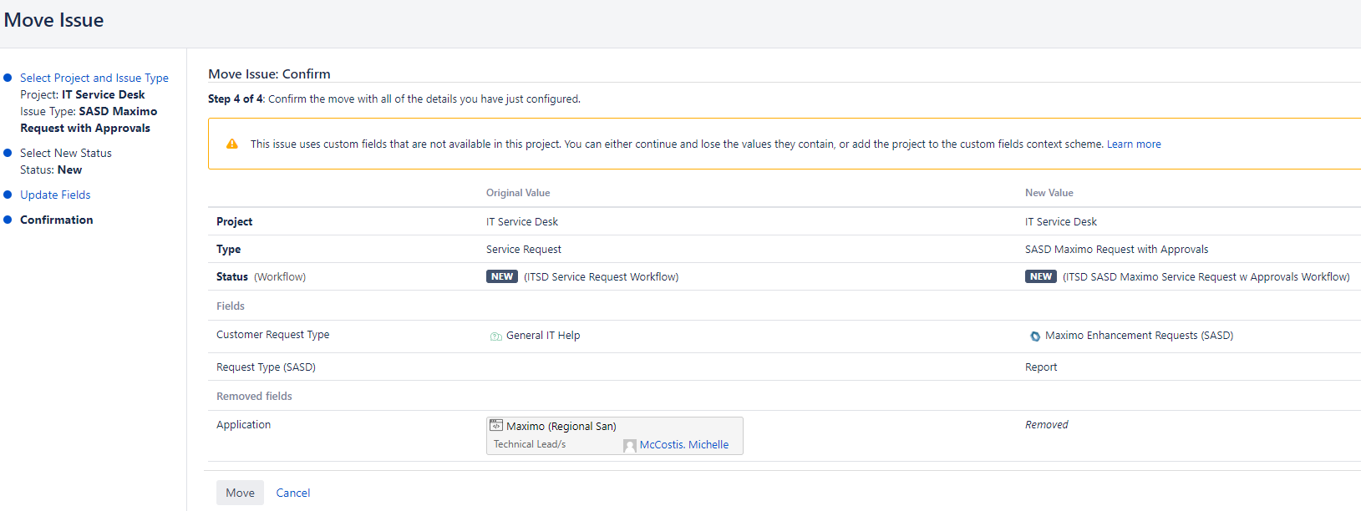This screenshot has height=511, width=1361.
Task: Open the Learn more link
Action: coord(1134,144)
